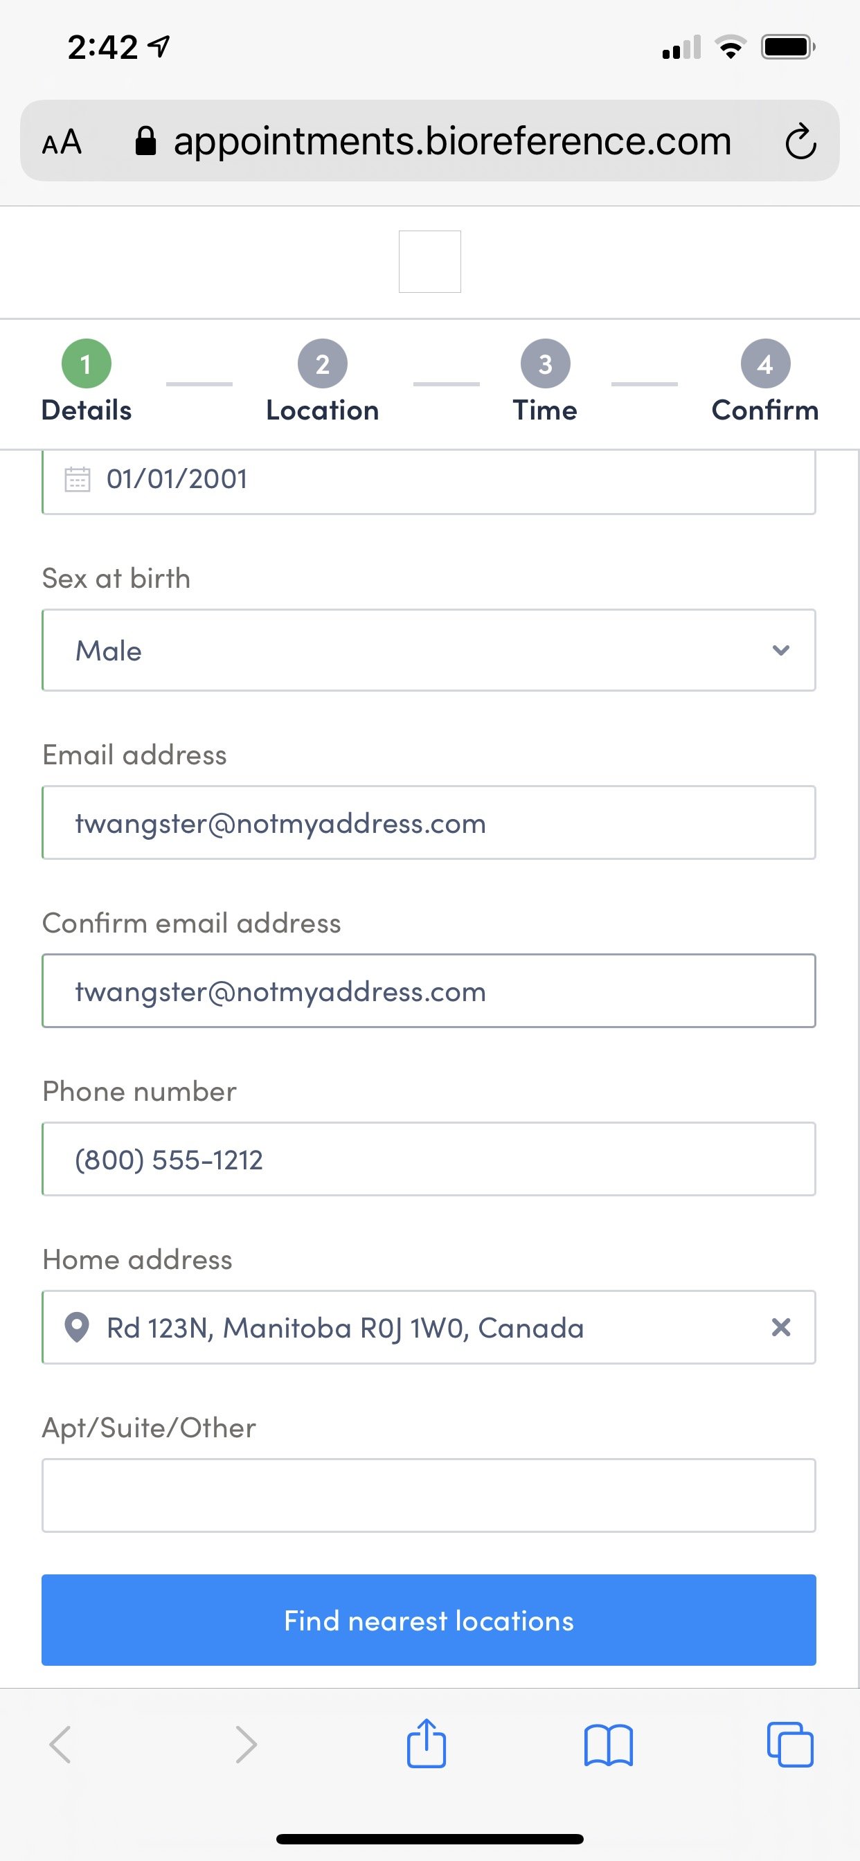Click the Phone number field
Image resolution: width=860 pixels, height=1861 pixels.
point(429,1159)
